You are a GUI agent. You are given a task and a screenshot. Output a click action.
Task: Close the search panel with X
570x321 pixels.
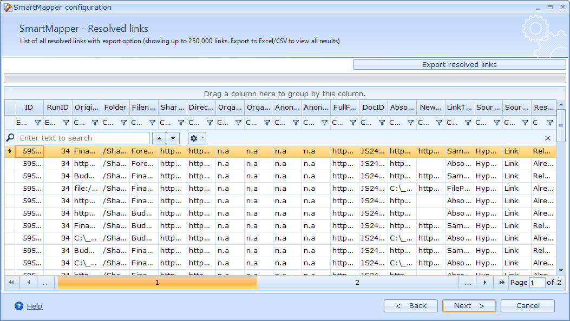tap(547, 138)
